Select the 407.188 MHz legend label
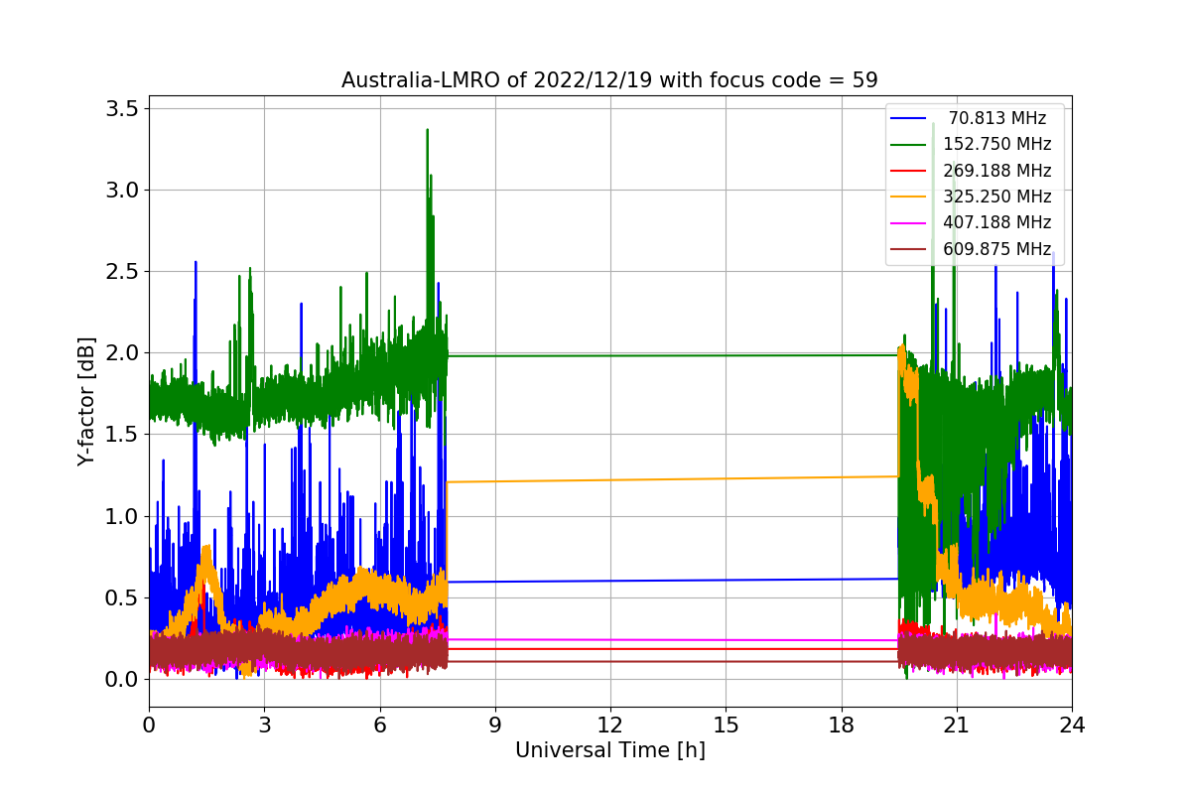This screenshot has height=794, width=1191. point(996,222)
